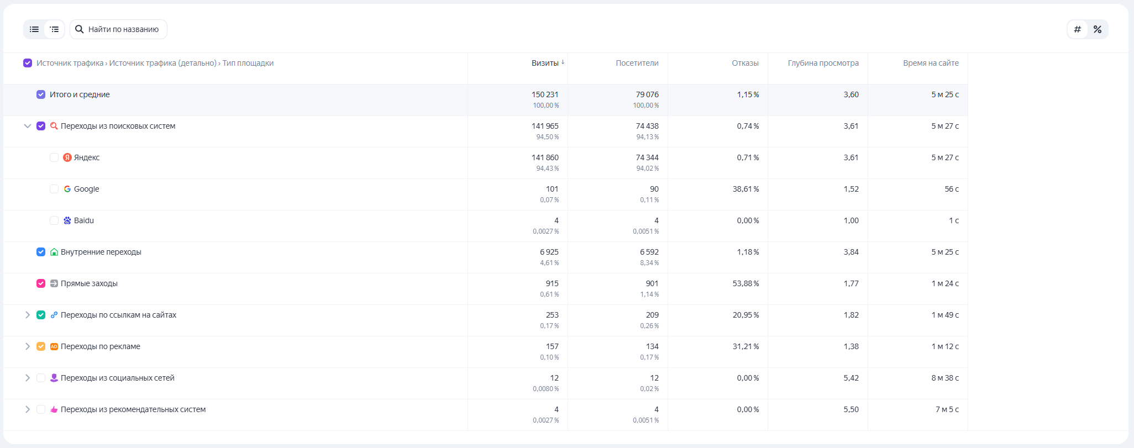Screen dimensions: 1134x448
Task: Focus the Найти по названию search field
Action: tap(123, 29)
